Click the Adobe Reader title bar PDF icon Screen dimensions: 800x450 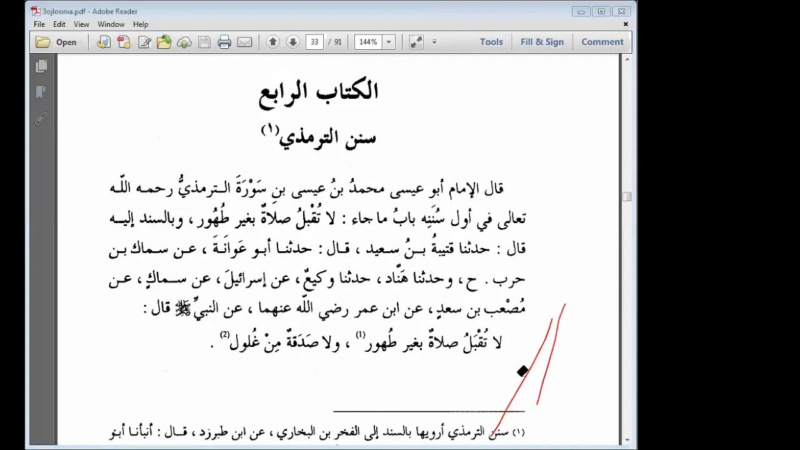point(35,11)
